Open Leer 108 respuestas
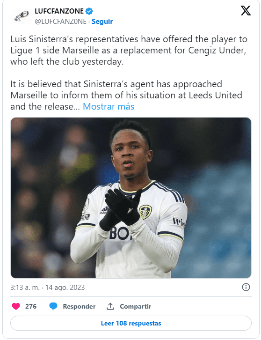Screen dimensions: 261x340 131,323
